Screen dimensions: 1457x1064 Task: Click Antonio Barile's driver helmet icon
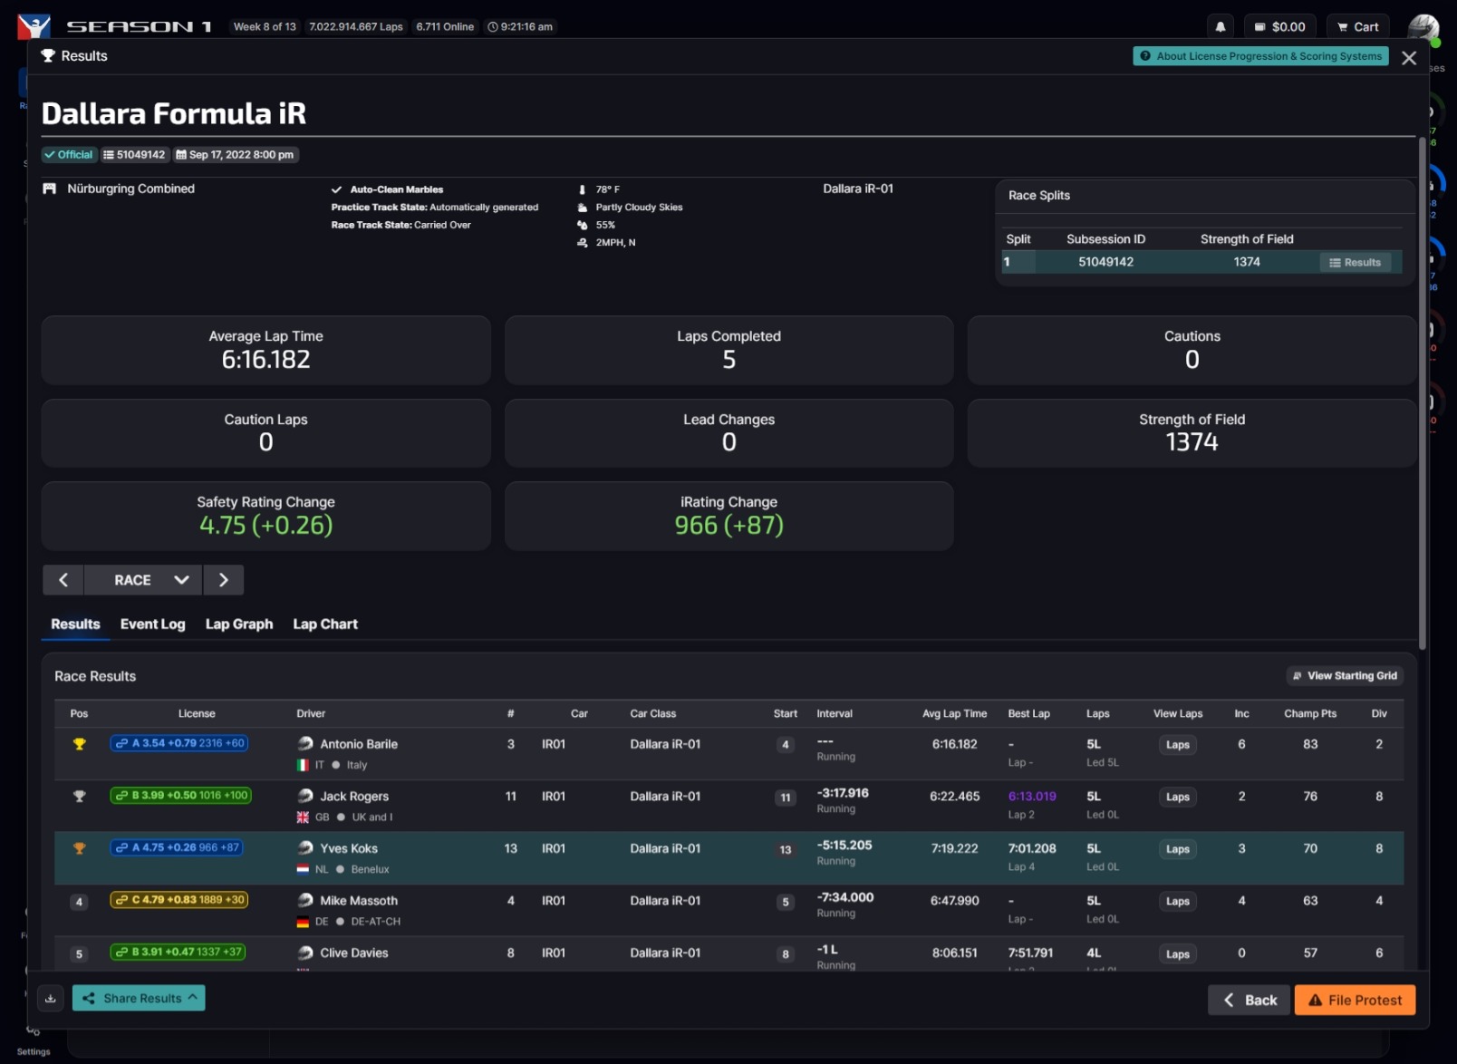[305, 744]
